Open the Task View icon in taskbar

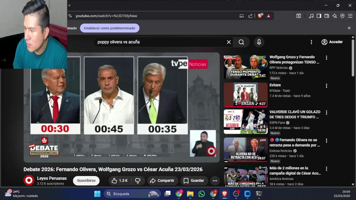(x=167, y=194)
